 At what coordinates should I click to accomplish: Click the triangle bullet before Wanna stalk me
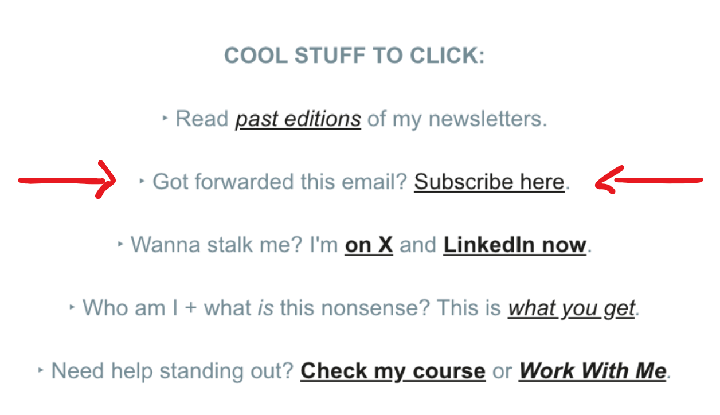120,244
